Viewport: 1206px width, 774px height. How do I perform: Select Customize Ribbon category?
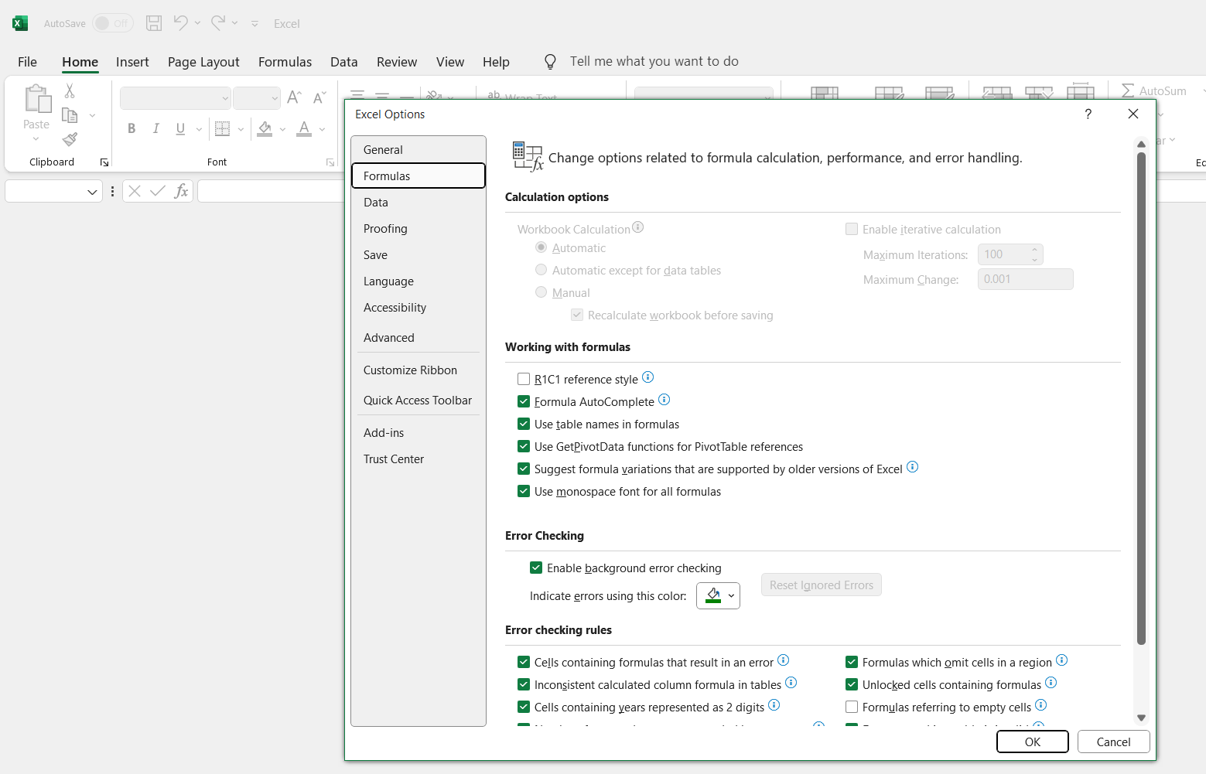click(x=419, y=370)
